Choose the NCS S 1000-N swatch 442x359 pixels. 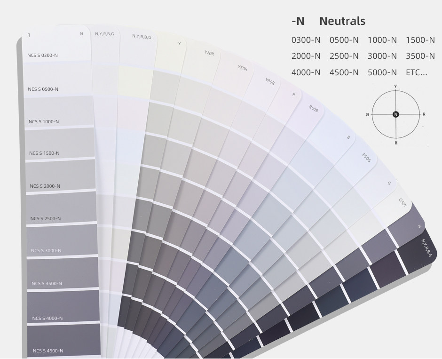(x=59, y=112)
